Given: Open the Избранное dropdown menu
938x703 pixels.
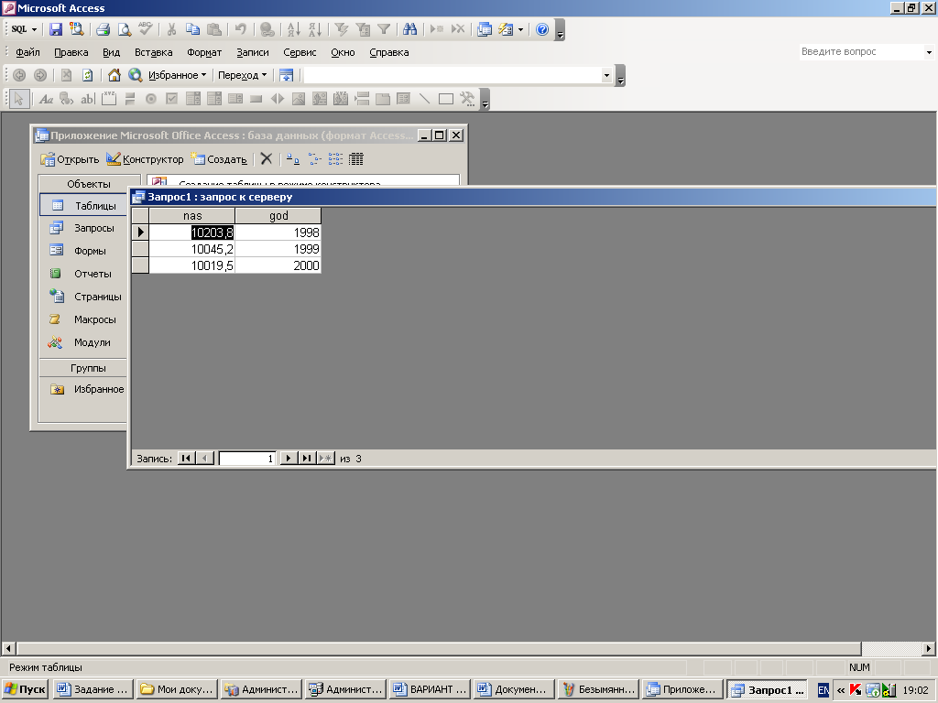Looking at the screenshot, I should [177, 75].
